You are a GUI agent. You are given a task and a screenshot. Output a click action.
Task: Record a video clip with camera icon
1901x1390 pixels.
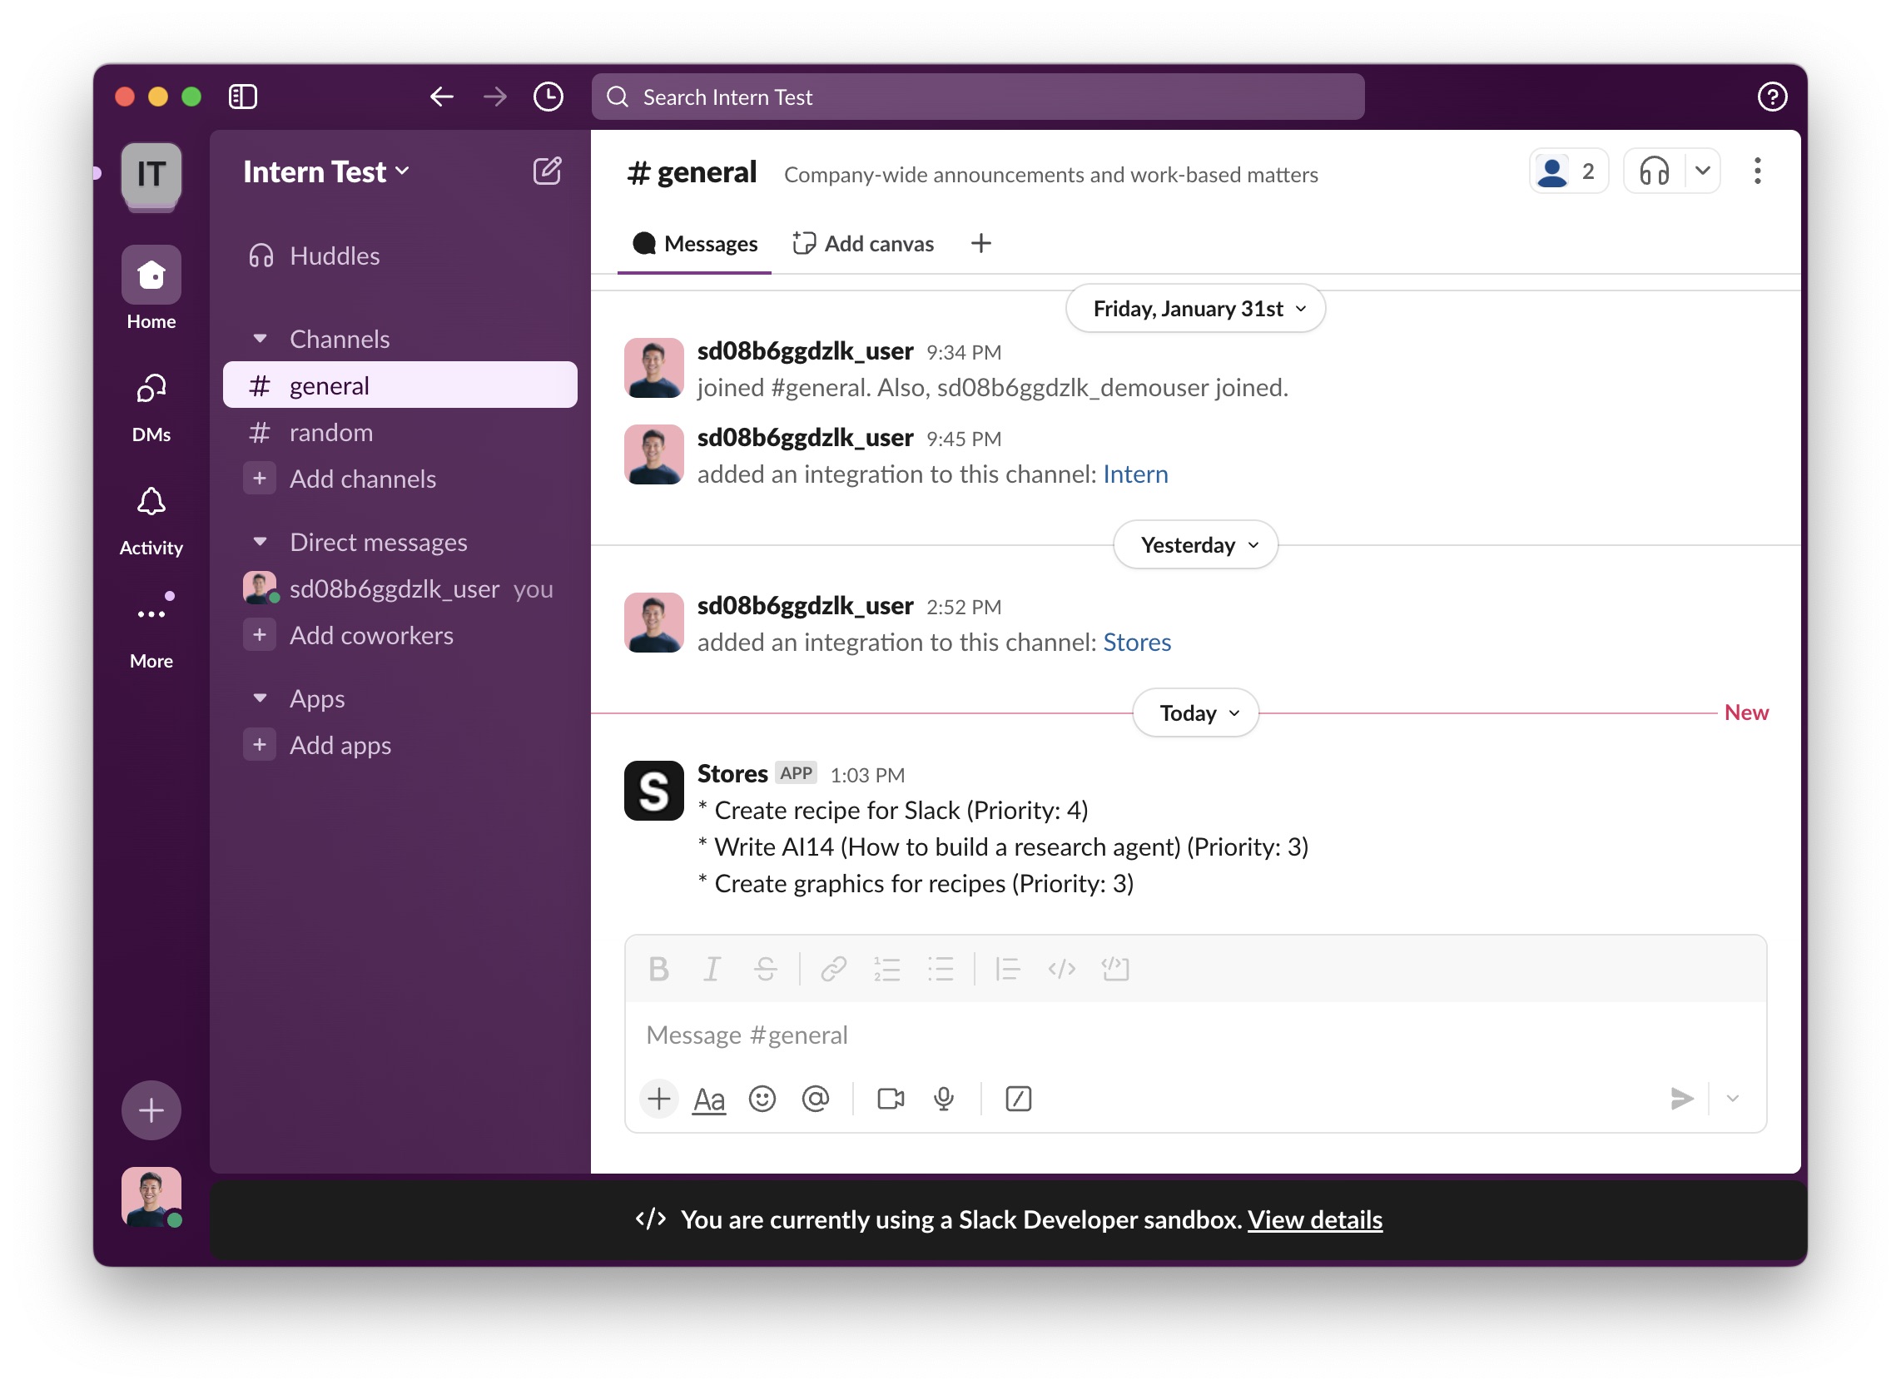click(890, 1099)
